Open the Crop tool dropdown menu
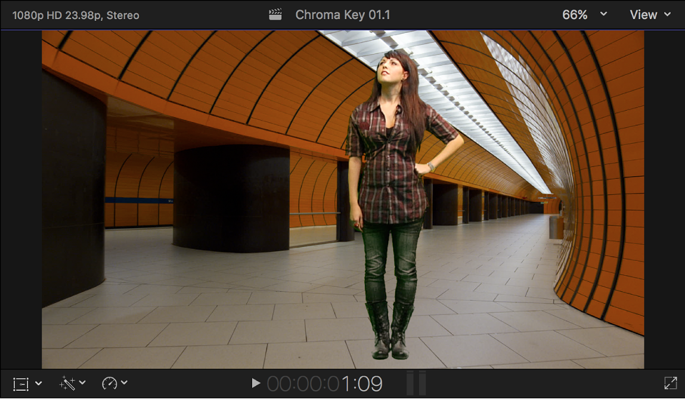Viewport: 685px width, 399px height. pyautogui.click(x=38, y=383)
